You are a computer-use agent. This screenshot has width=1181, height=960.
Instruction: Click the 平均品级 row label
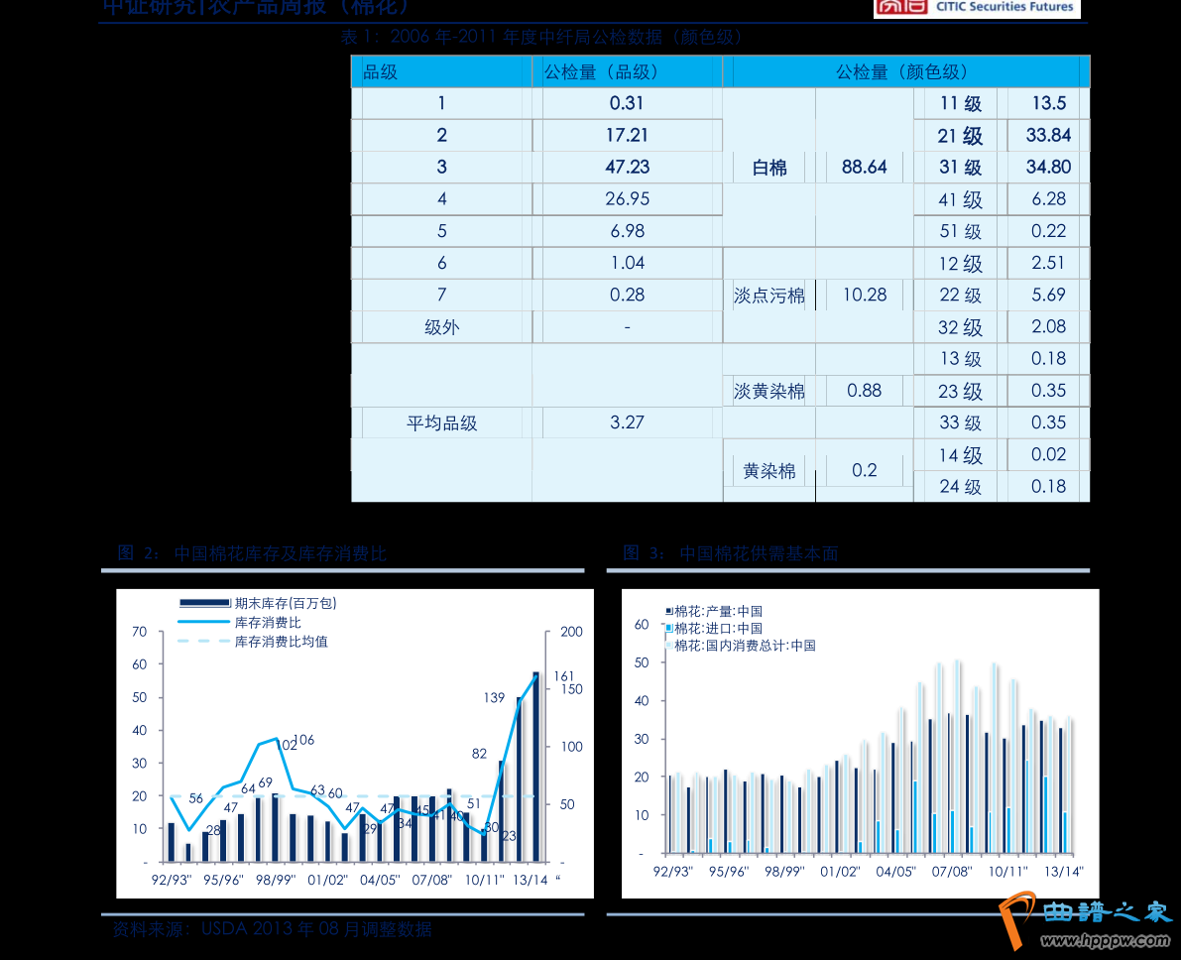pos(441,422)
